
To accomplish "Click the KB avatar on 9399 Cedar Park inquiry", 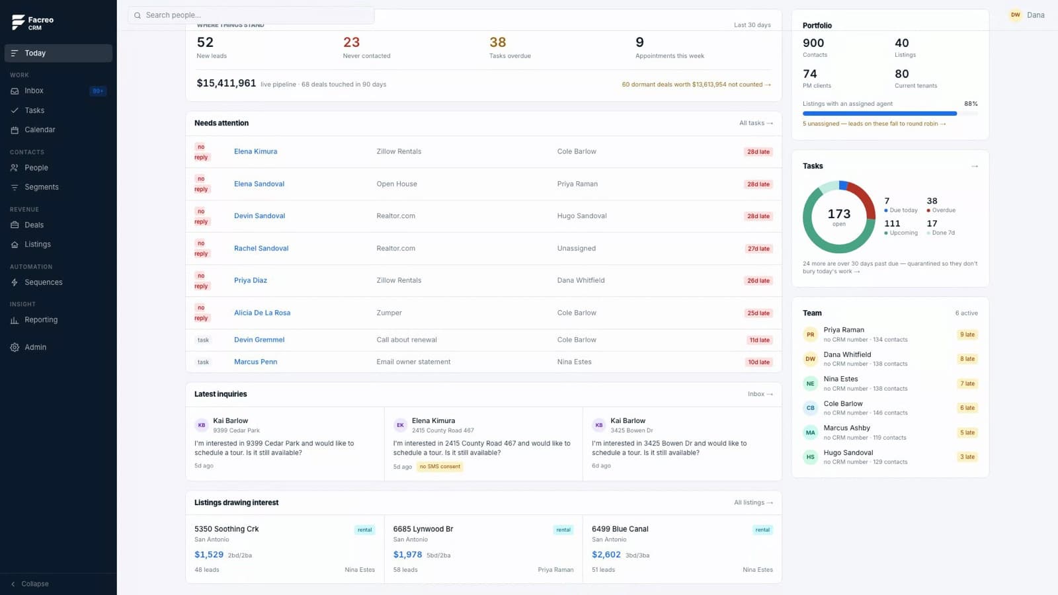I will (x=202, y=425).
